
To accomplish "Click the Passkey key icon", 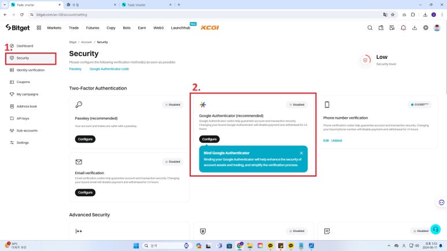I will tap(79, 104).
